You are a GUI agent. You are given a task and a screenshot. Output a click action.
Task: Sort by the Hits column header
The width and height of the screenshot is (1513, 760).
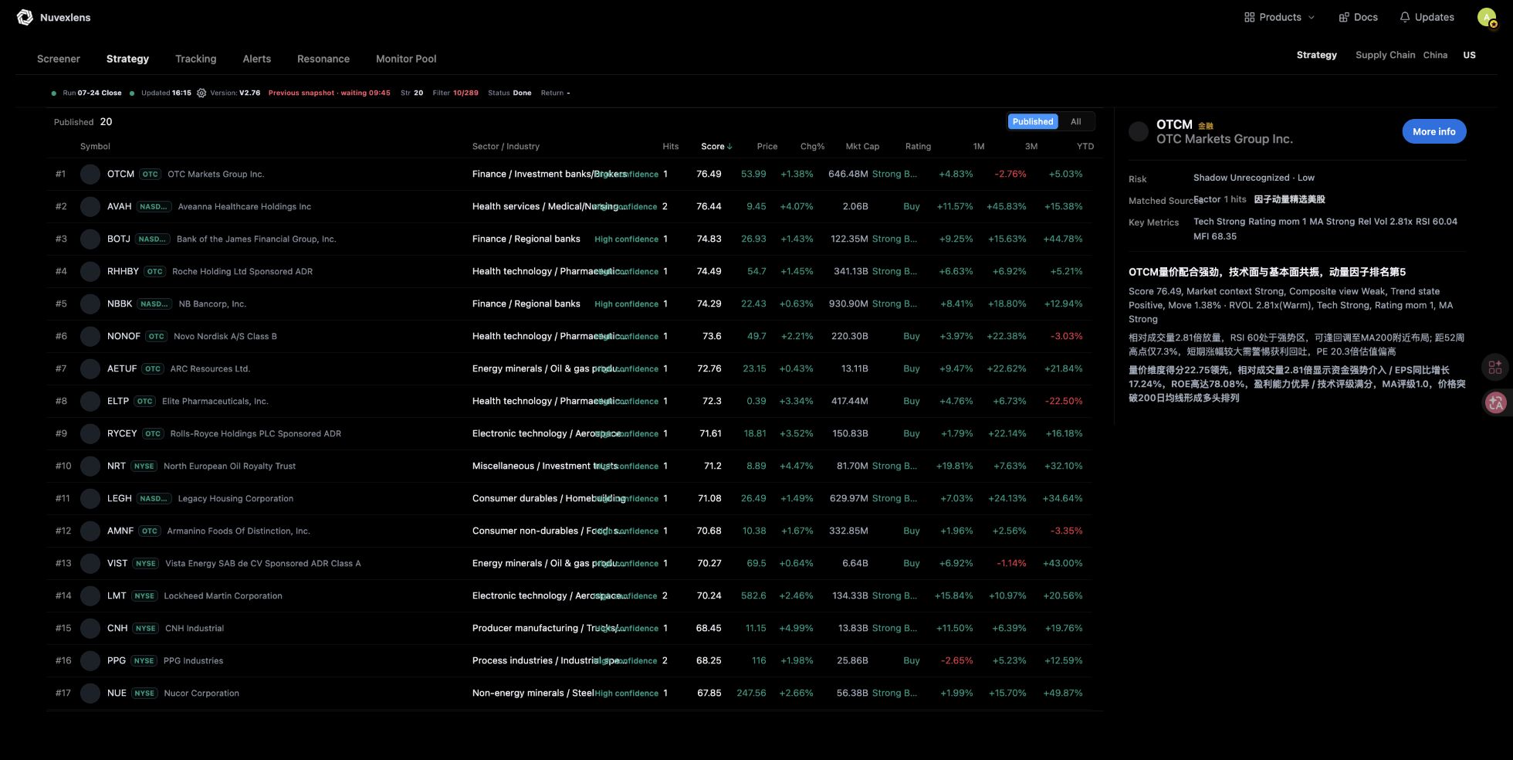point(670,146)
